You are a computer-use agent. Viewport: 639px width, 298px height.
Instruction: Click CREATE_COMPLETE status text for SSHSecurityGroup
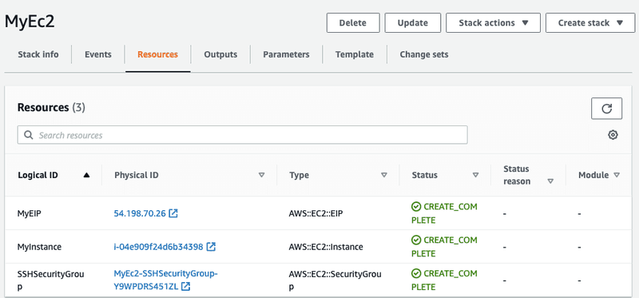point(444,280)
